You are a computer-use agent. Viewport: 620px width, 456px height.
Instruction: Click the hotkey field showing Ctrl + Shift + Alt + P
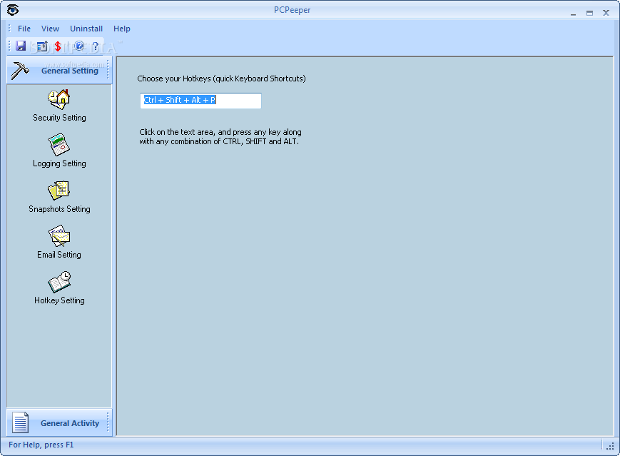200,101
